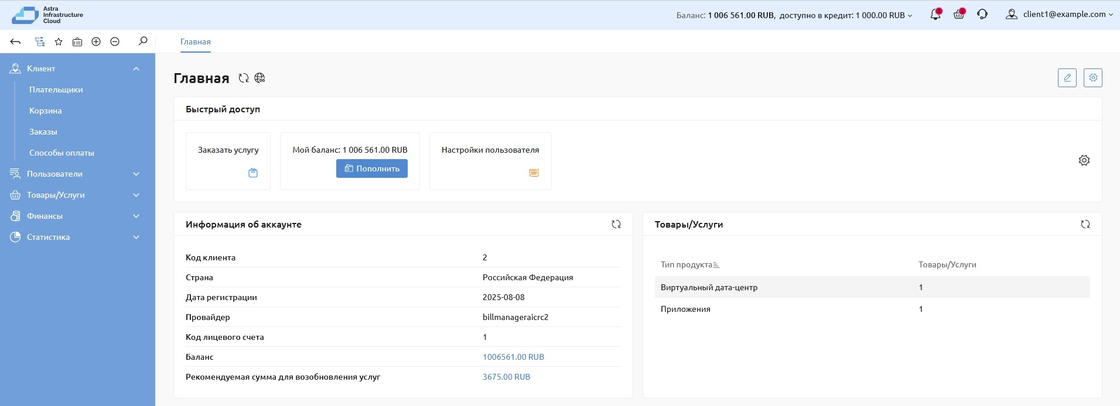Open notifications bell in header
Image resolution: width=1120 pixels, height=406 pixels.
point(935,15)
